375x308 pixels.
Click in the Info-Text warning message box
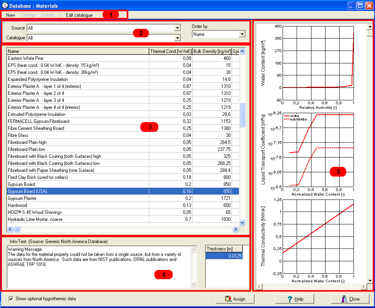click(x=99, y=267)
